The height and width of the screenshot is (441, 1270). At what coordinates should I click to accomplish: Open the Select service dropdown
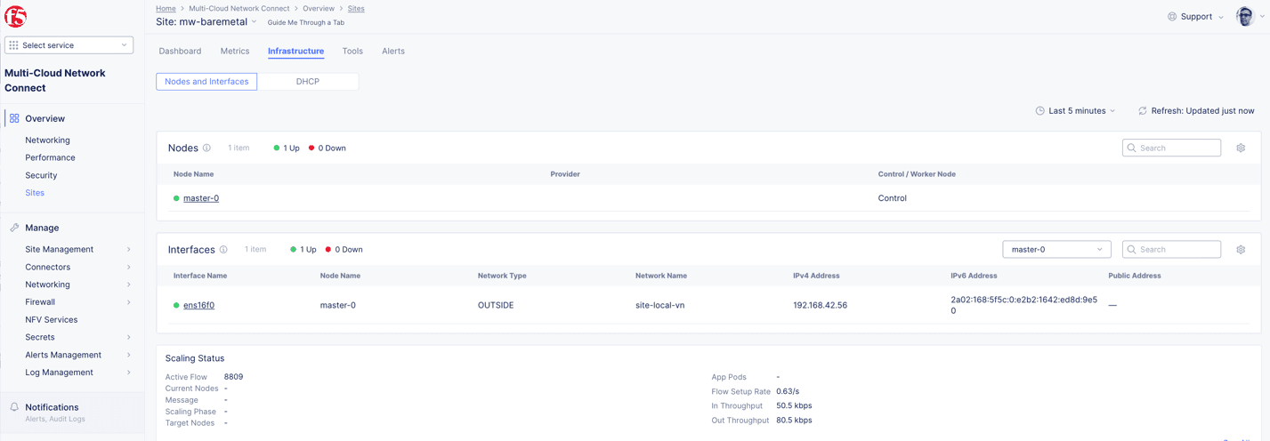click(69, 45)
